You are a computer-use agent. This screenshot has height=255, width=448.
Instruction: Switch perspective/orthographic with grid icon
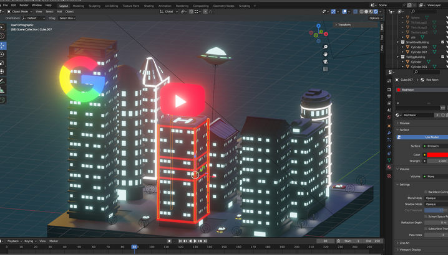coord(325,69)
